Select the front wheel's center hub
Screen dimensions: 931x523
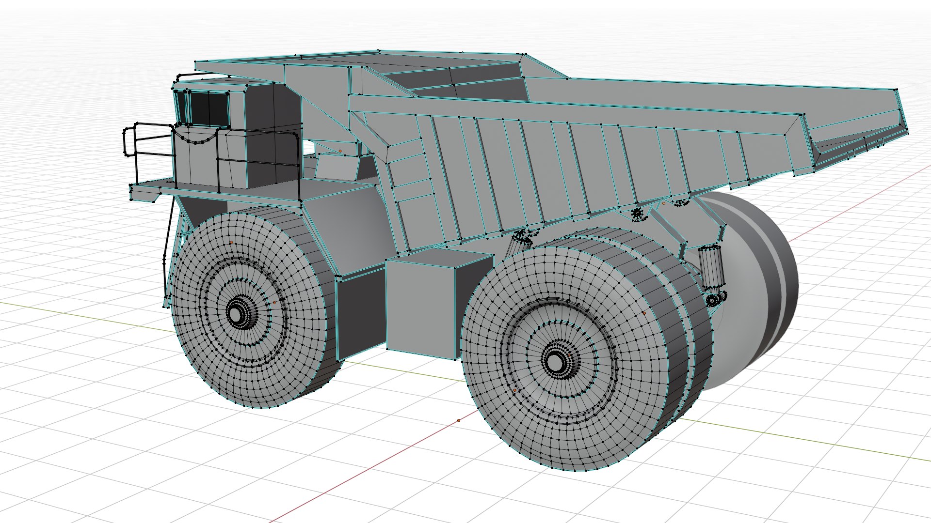[236, 314]
